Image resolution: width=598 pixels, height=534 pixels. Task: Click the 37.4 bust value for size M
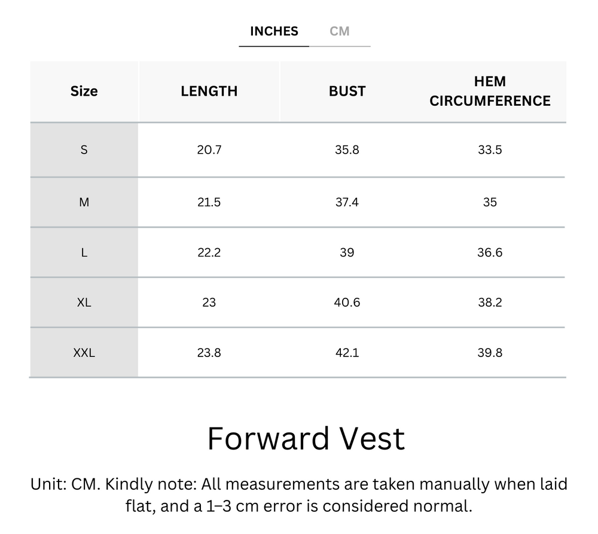[347, 202]
